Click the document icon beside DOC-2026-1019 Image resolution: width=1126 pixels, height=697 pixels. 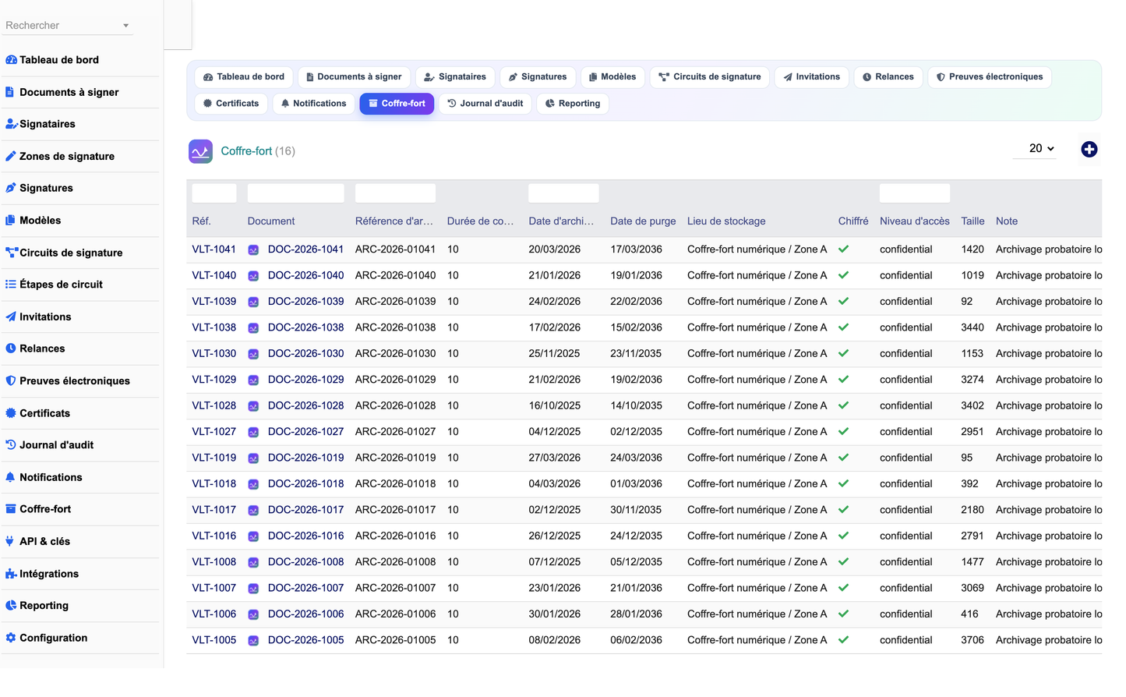(253, 458)
